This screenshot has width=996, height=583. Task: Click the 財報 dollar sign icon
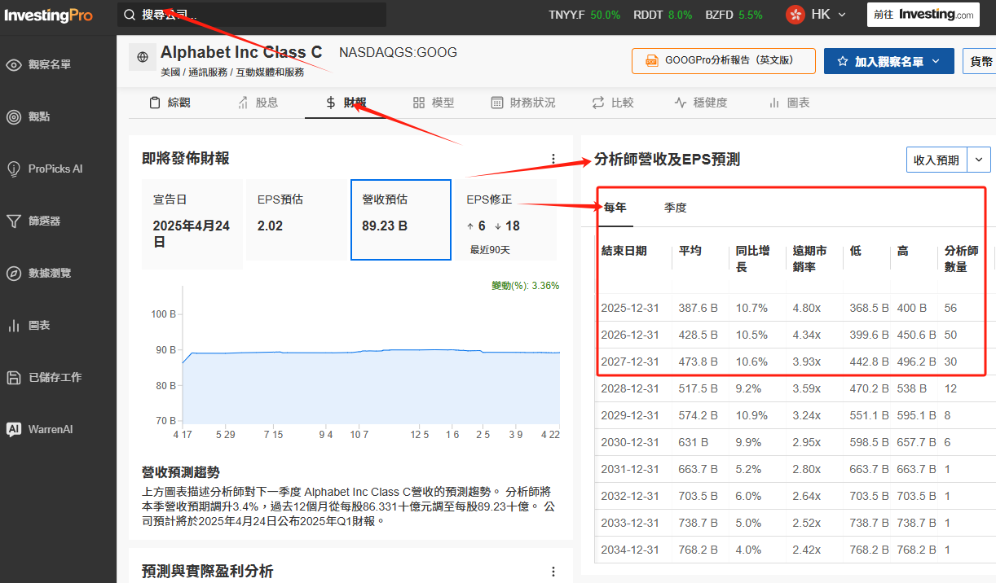click(330, 103)
